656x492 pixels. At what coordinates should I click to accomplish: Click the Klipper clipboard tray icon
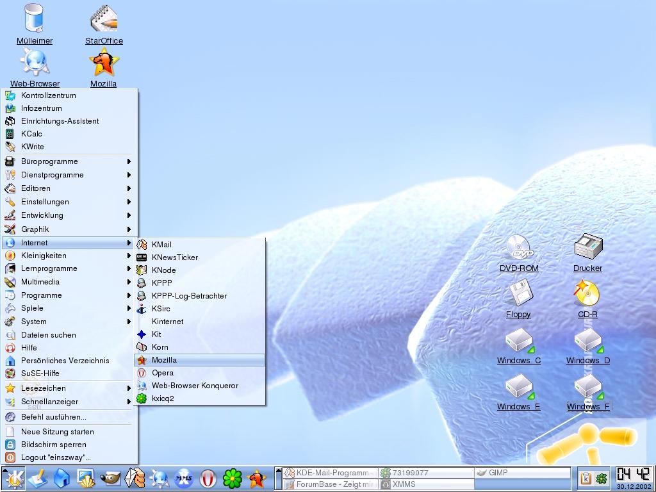[586, 478]
